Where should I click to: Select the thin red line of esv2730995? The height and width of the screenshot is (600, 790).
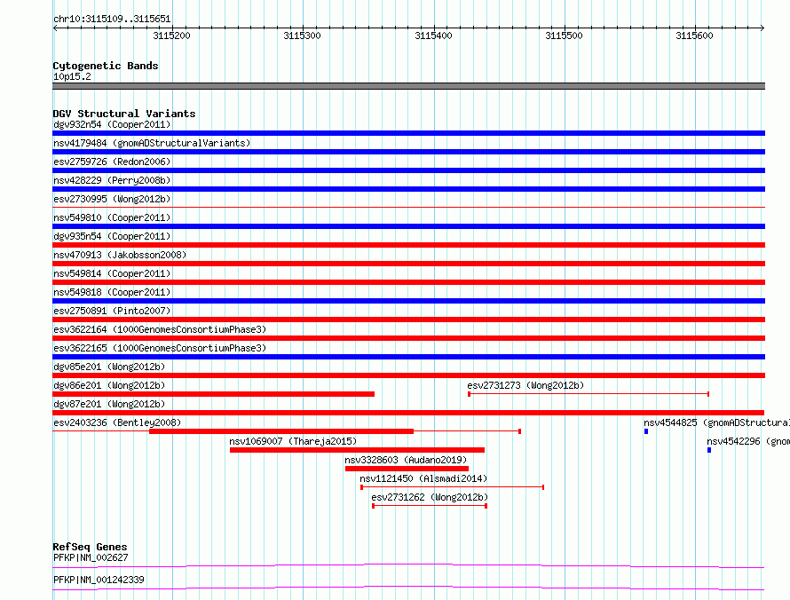coord(408,207)
